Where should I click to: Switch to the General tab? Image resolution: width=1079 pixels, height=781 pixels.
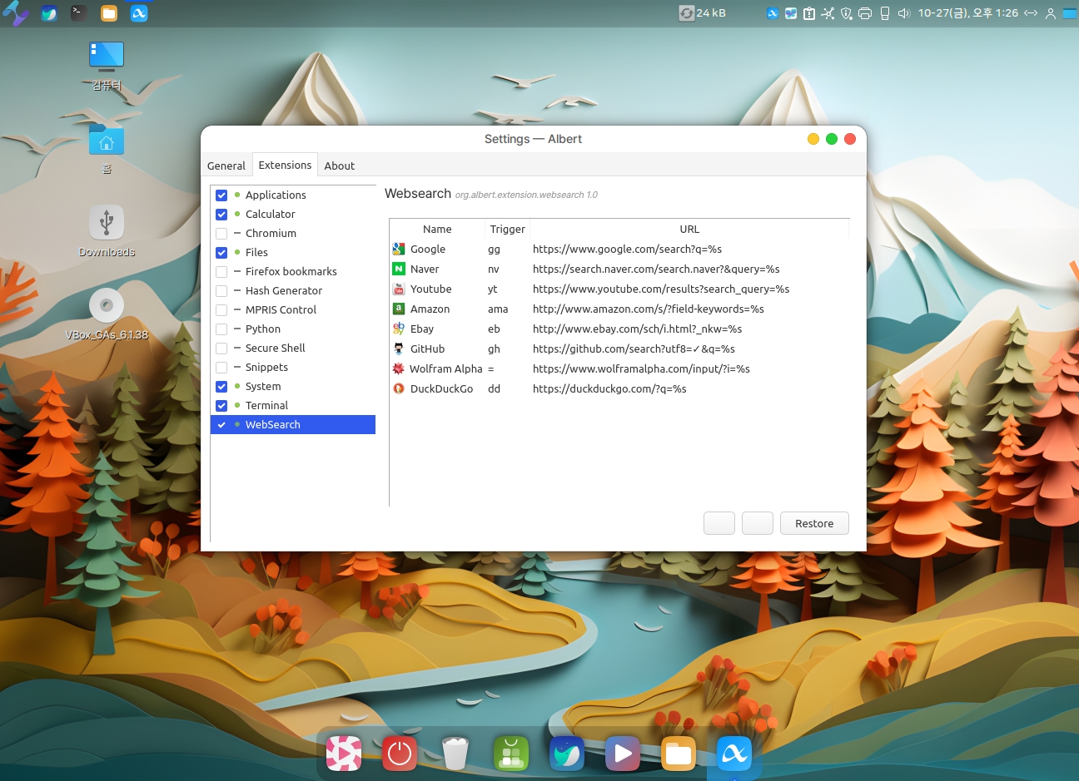click(226, 166)
